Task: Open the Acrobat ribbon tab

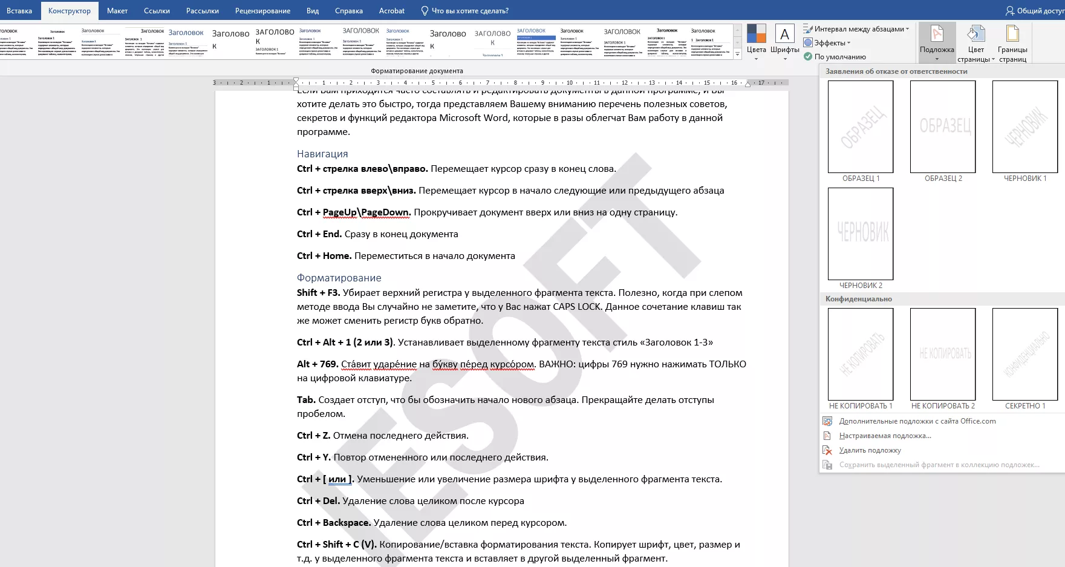Action: click(x=391, y=10)
